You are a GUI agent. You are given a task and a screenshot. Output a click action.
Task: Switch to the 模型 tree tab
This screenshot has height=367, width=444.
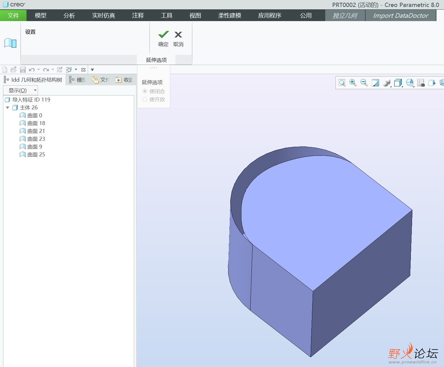[x=77, y=80]
